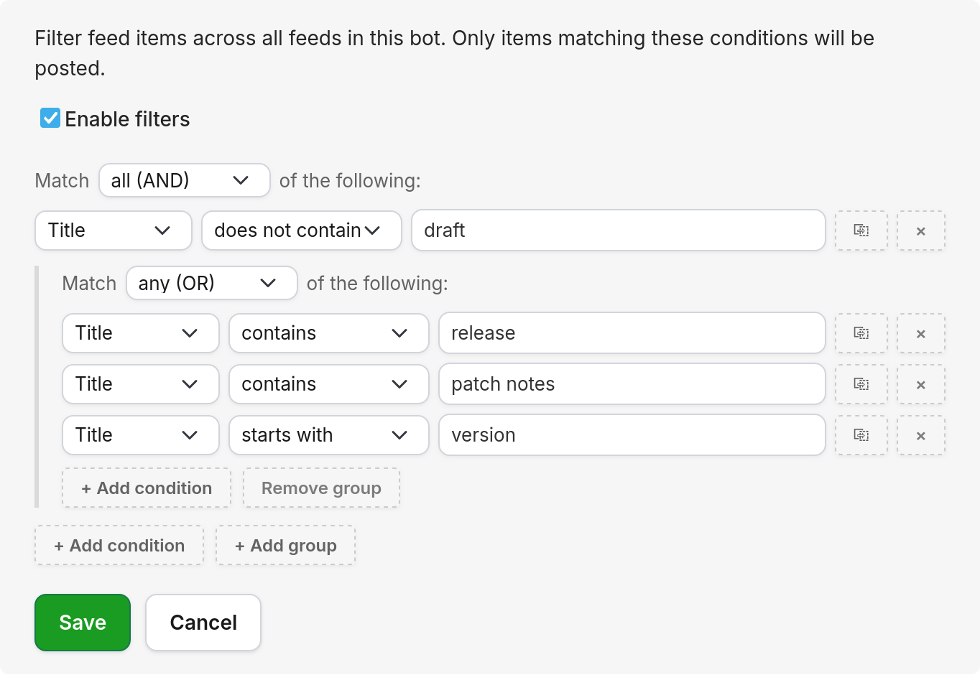Image resolution: width=980 pixels, height=675 pixels.
Task: Open the does not contain operator dropdown
Action: (x=301, y=231)
